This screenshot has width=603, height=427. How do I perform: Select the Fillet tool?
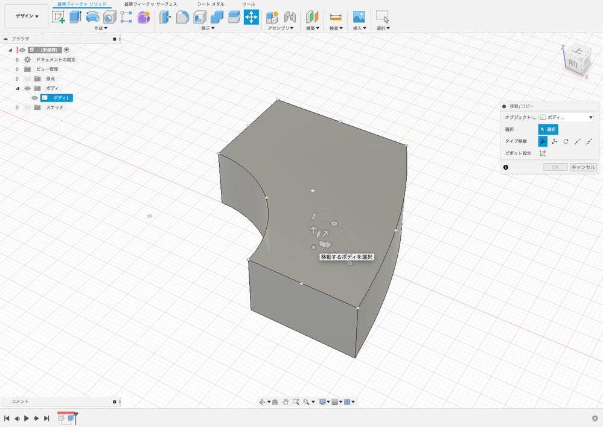(183, 17)
